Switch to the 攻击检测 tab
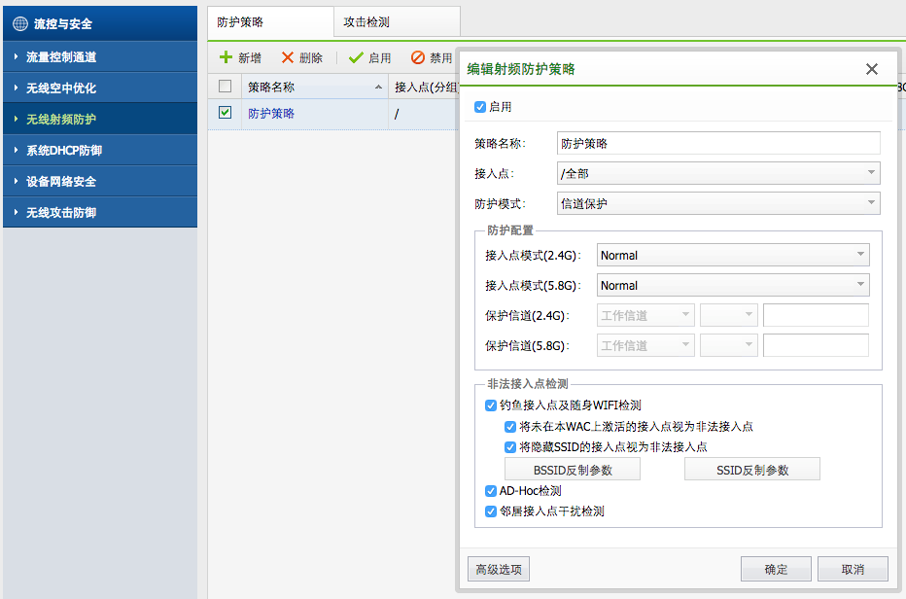The height and width of the screenshot is (599, 906). [x=366, y=21]
